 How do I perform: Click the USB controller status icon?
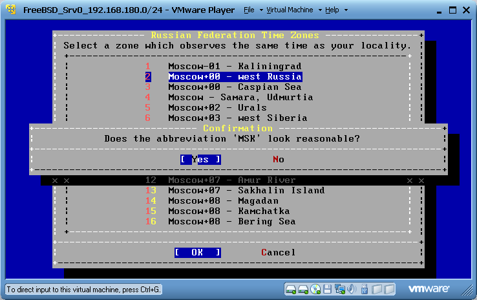pyautogui.click(x=364, y=289)
